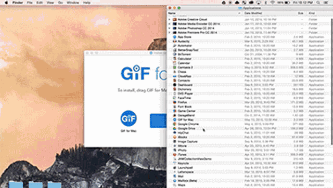Select the Keynote row
333x188 pixels.
(x=250, y=163)
